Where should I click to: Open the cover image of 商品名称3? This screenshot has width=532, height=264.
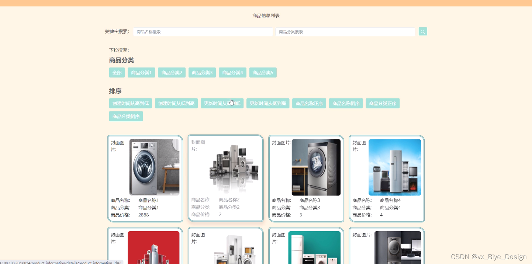316,167
